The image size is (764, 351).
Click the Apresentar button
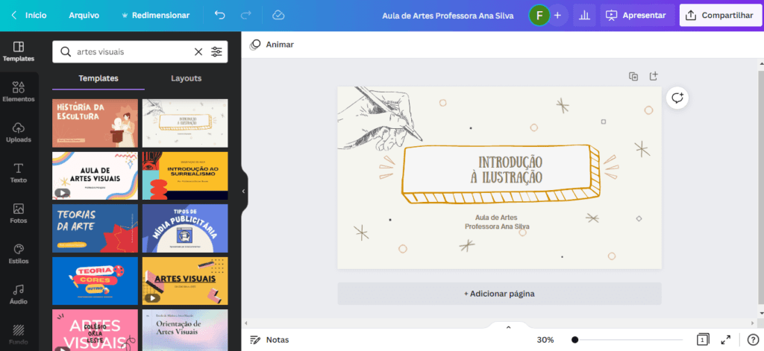[x=637, y=16]
